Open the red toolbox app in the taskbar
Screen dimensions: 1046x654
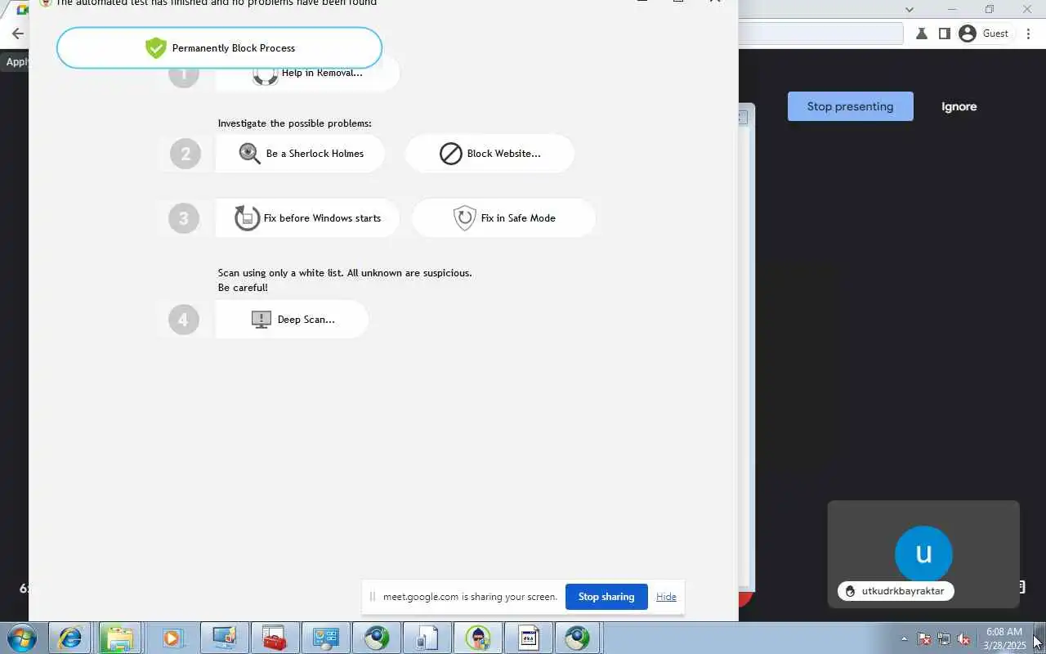tap(274, 638)
